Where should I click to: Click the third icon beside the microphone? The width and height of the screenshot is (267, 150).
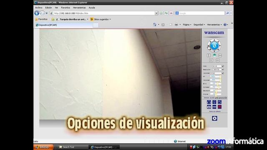coord(220,102)
